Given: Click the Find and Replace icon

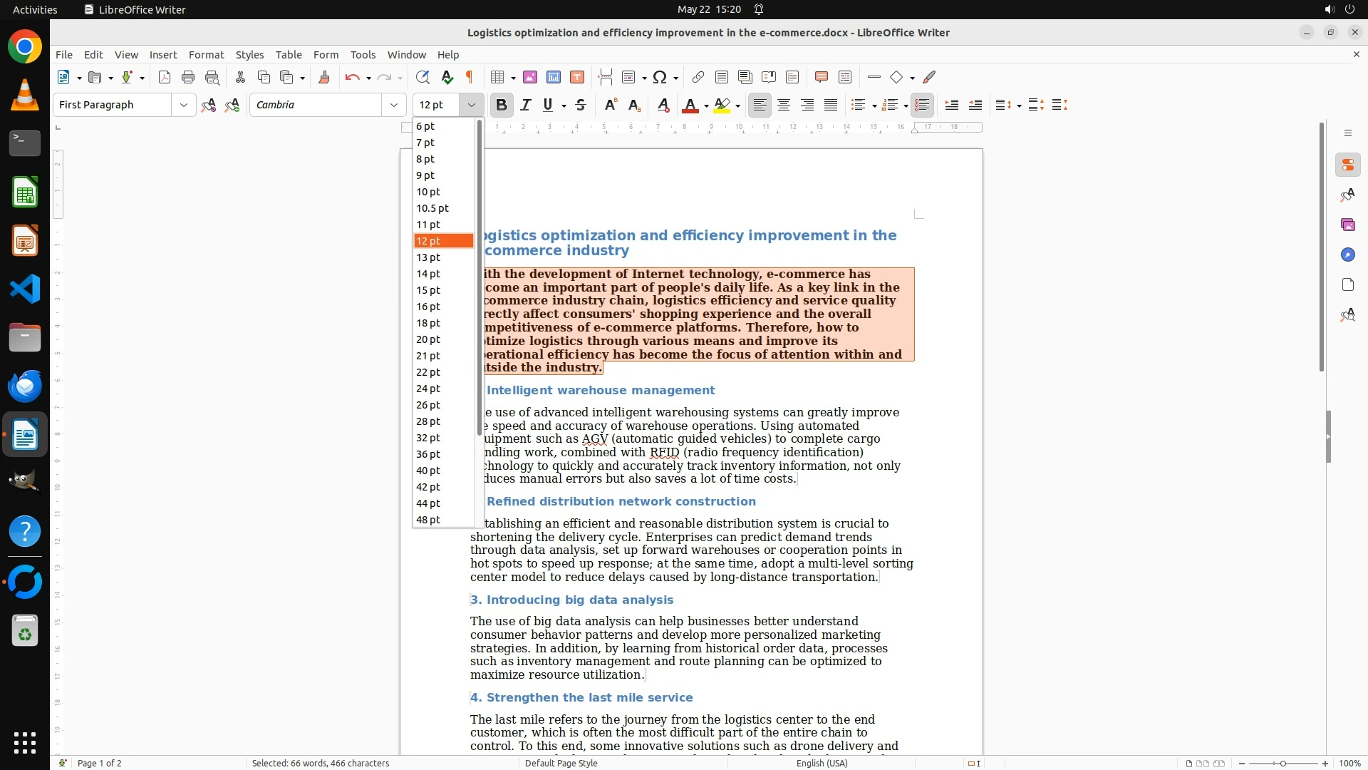Looking at the screenshot, I should (423, 77).
